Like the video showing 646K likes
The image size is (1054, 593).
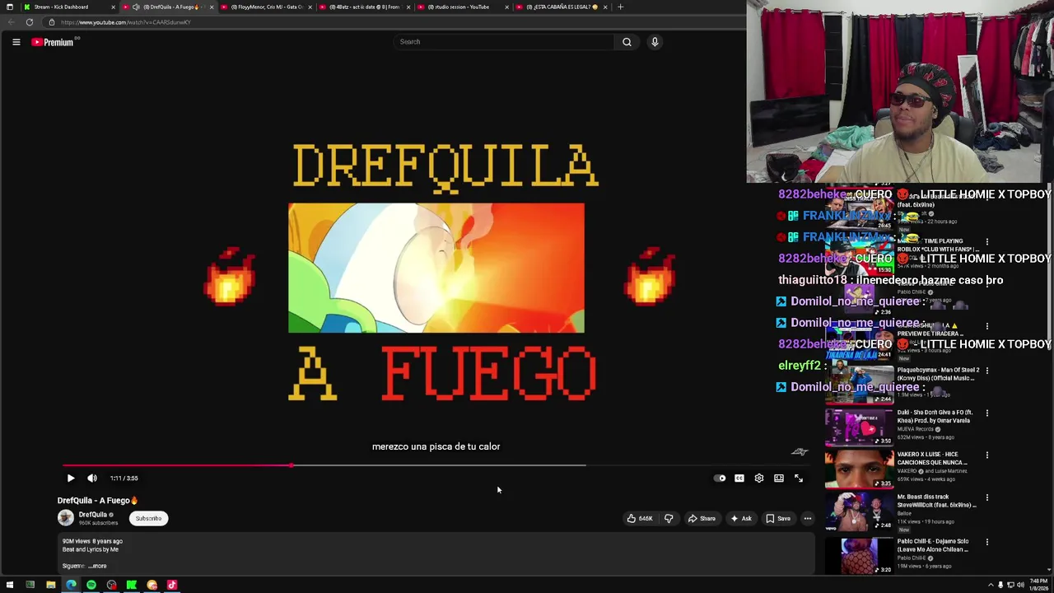[x=640, y=518]
